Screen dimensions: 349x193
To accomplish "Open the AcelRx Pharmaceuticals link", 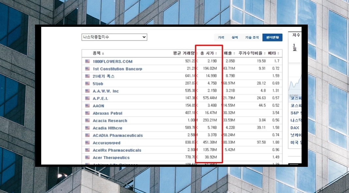I will click(117, 150).
